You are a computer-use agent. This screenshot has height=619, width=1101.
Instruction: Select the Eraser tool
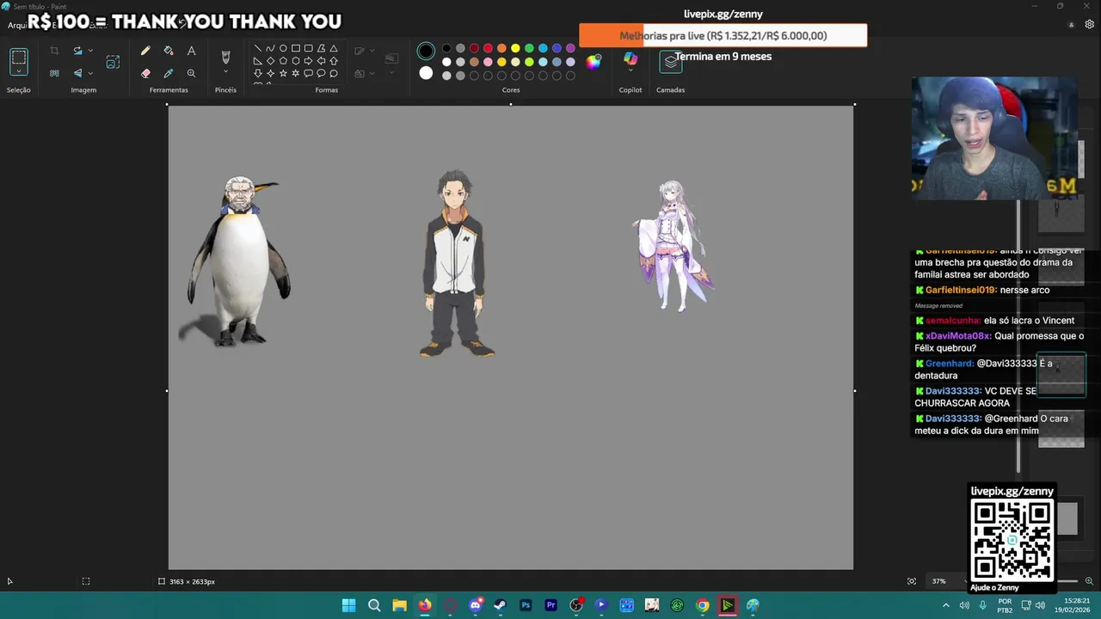pyautogui.click(x=145, y=73)
